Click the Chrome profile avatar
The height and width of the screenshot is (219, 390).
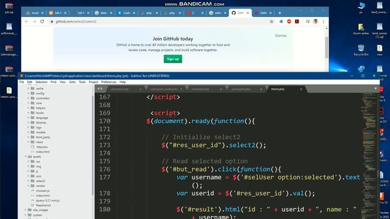pos(316,22)
